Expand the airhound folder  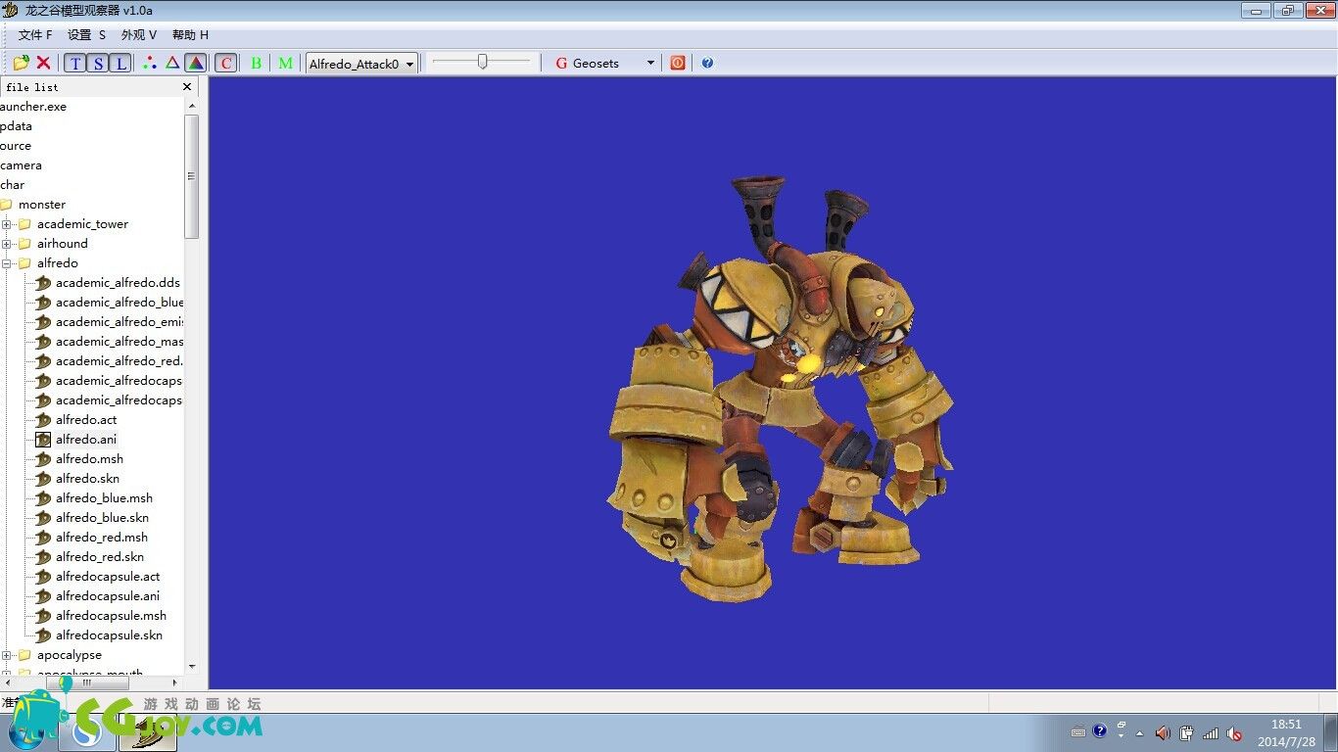click(x=7, y=244)
